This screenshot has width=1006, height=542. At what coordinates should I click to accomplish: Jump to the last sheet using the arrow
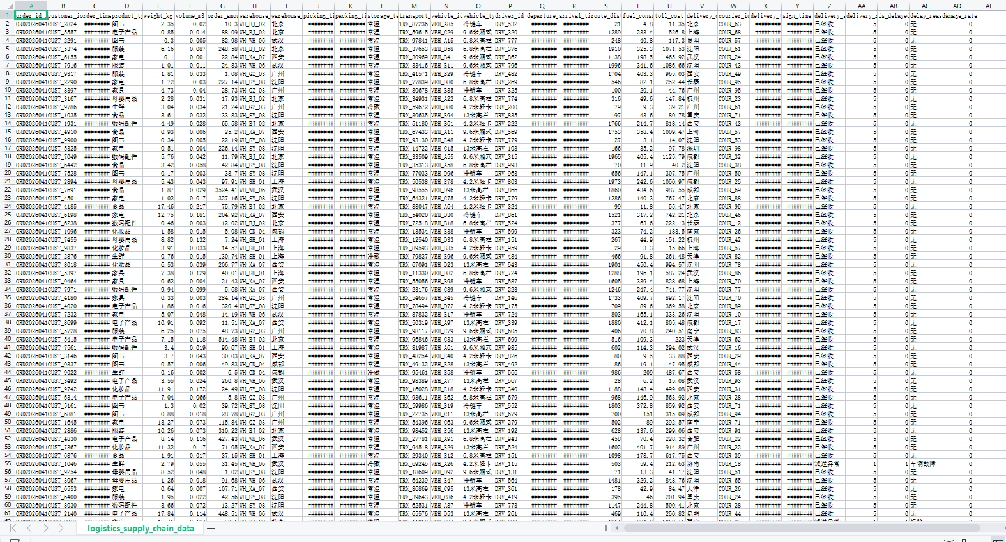tap(62, 528)
